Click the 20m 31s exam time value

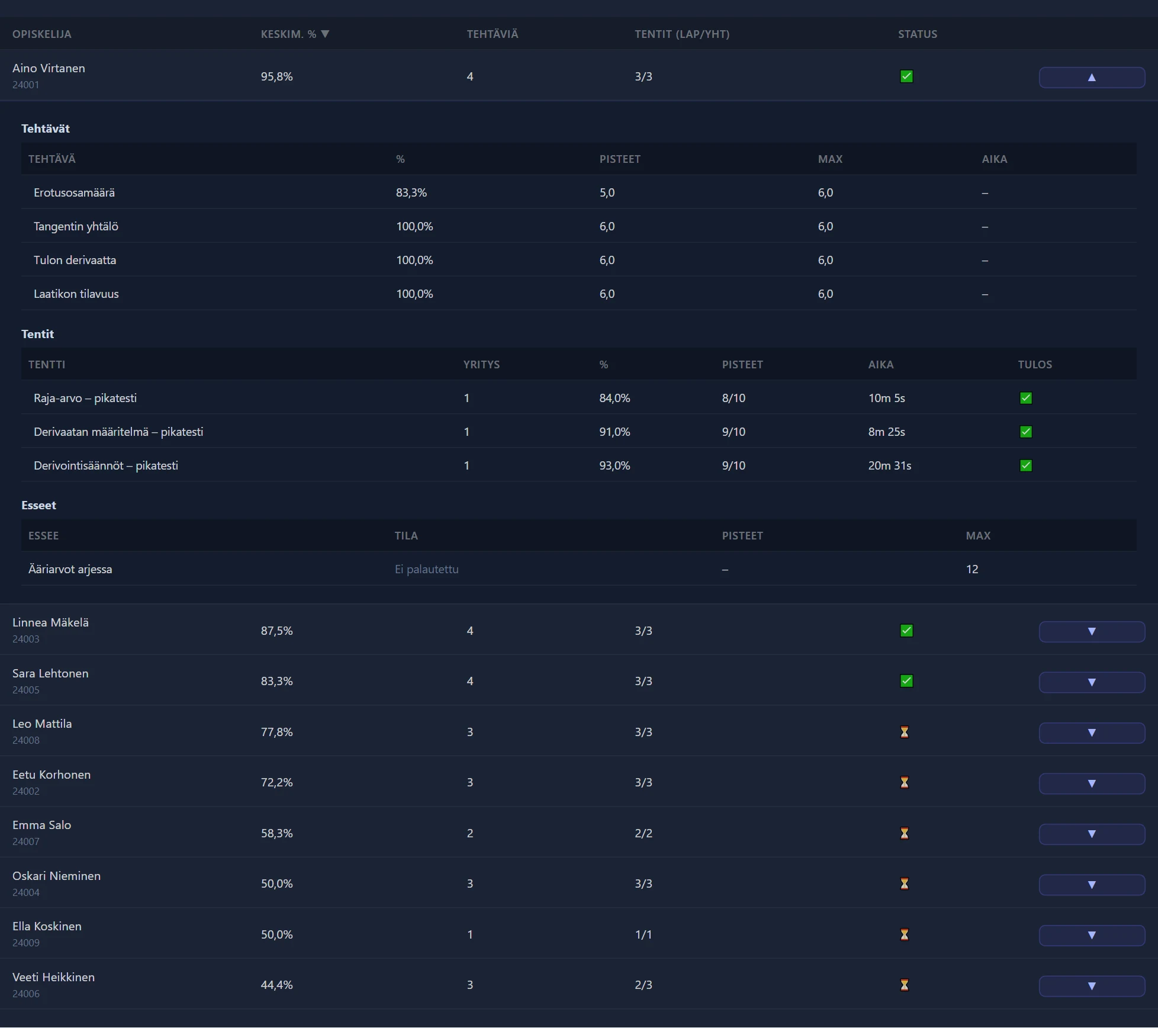pos(890,465)
